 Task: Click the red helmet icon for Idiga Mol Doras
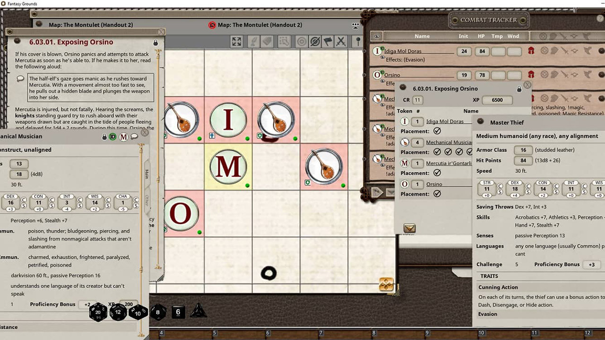coord(531,51)
